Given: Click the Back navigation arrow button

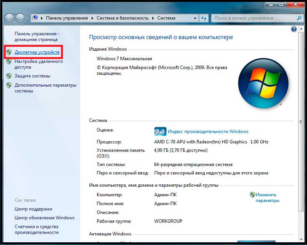Looking at the screenshot, I should [x=10, y=18].
